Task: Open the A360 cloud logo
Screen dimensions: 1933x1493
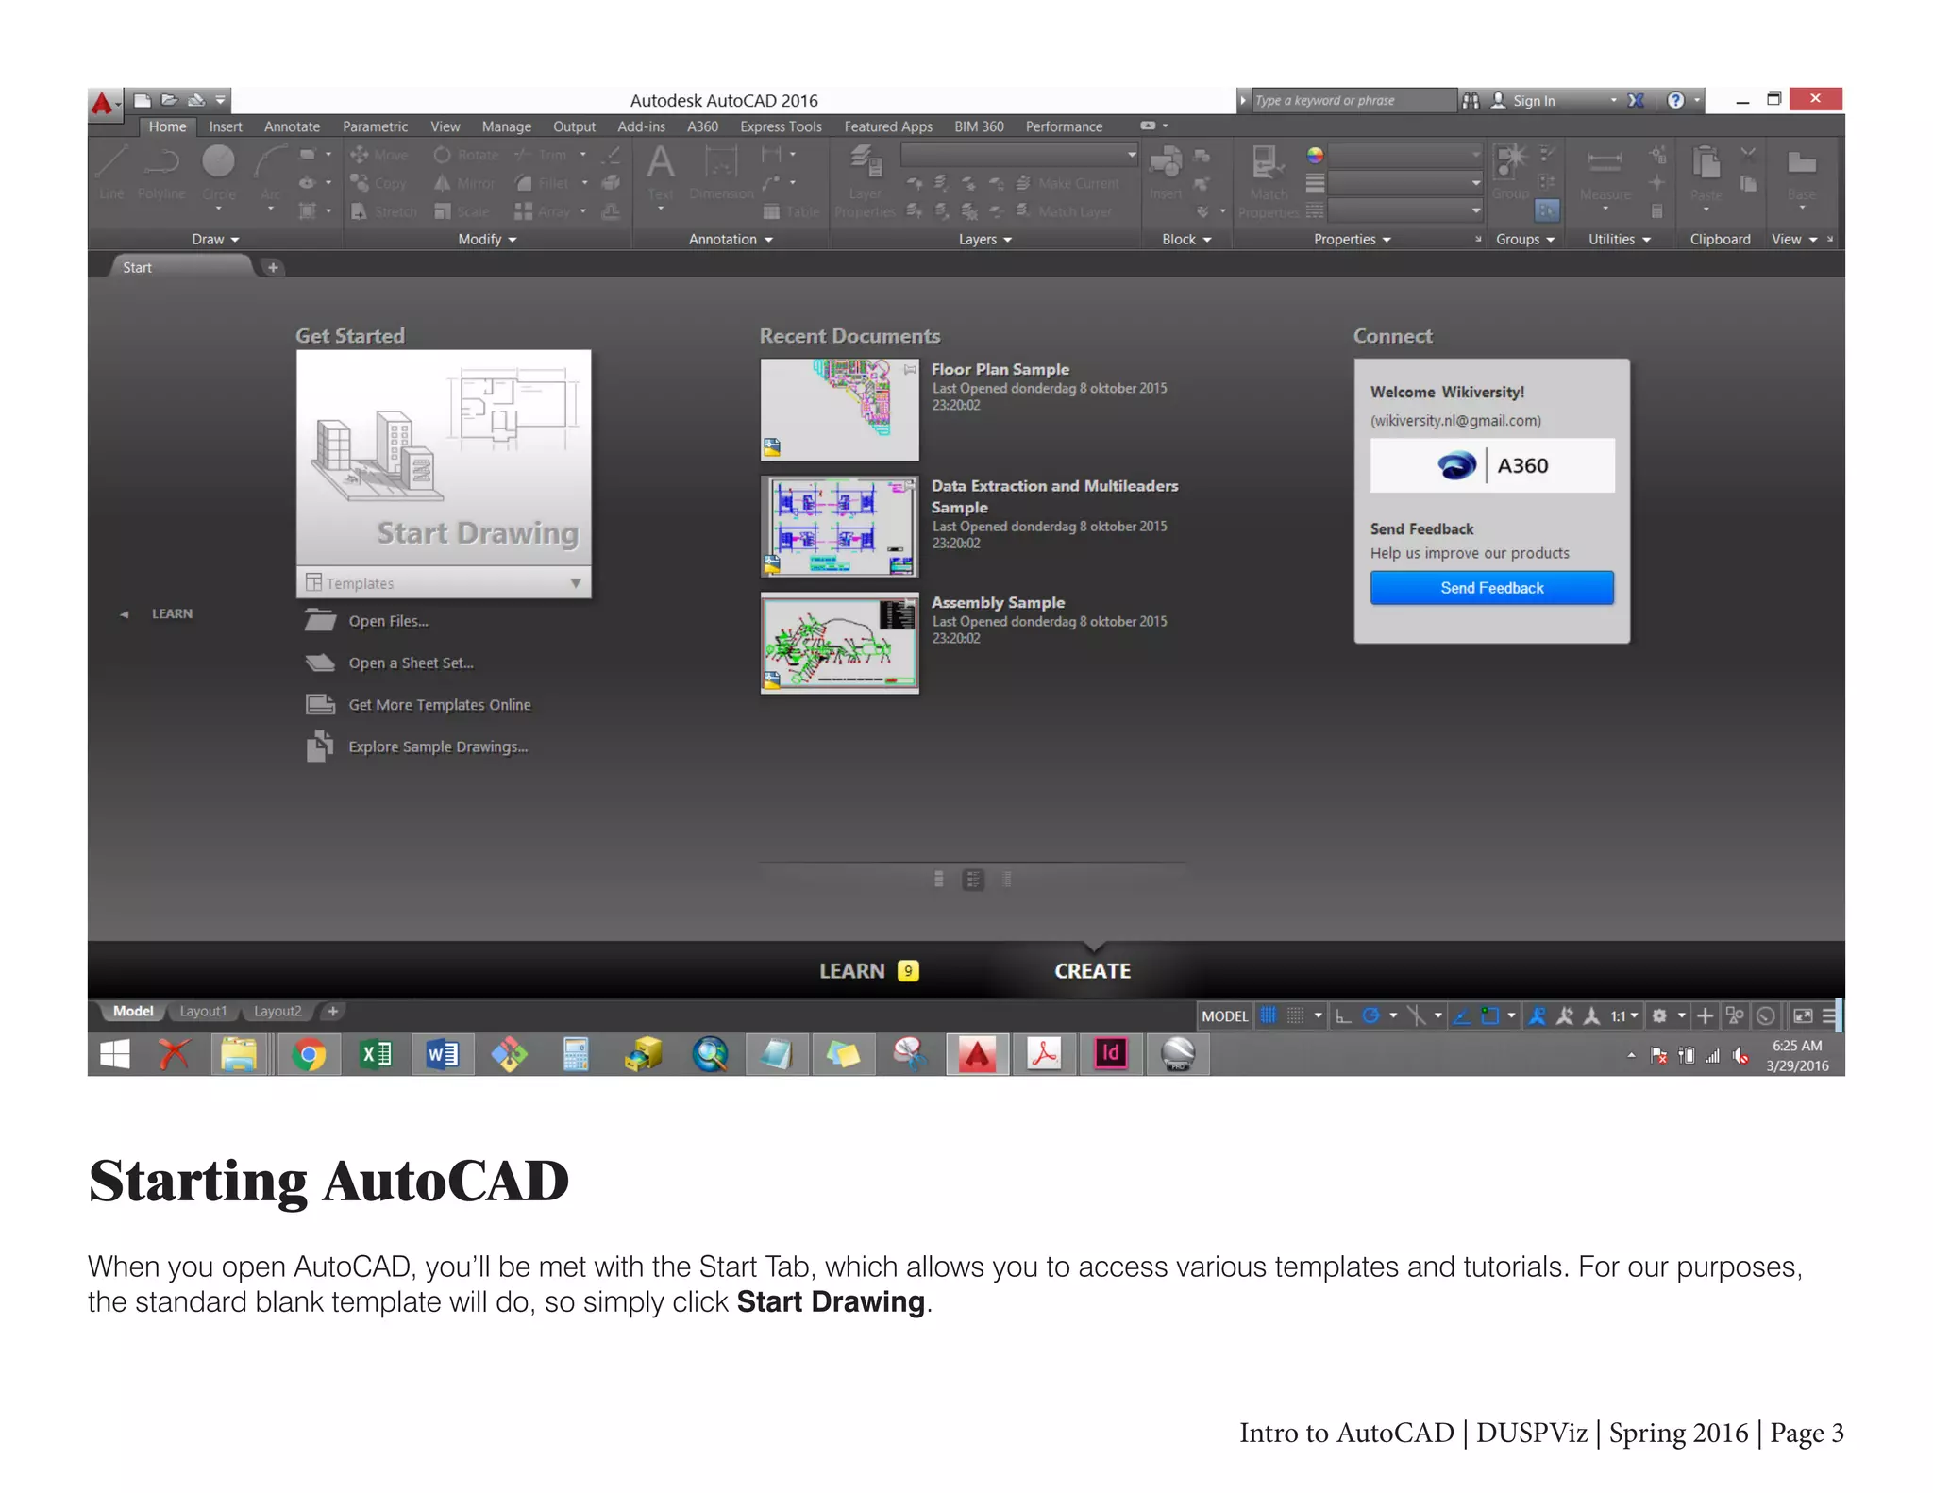Action: 1456,465
